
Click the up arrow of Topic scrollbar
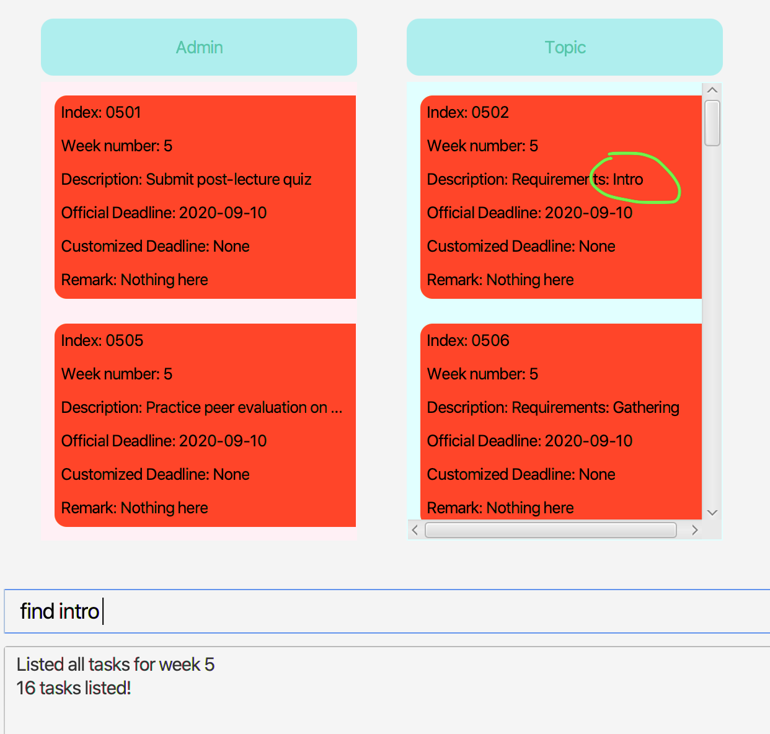712,91
